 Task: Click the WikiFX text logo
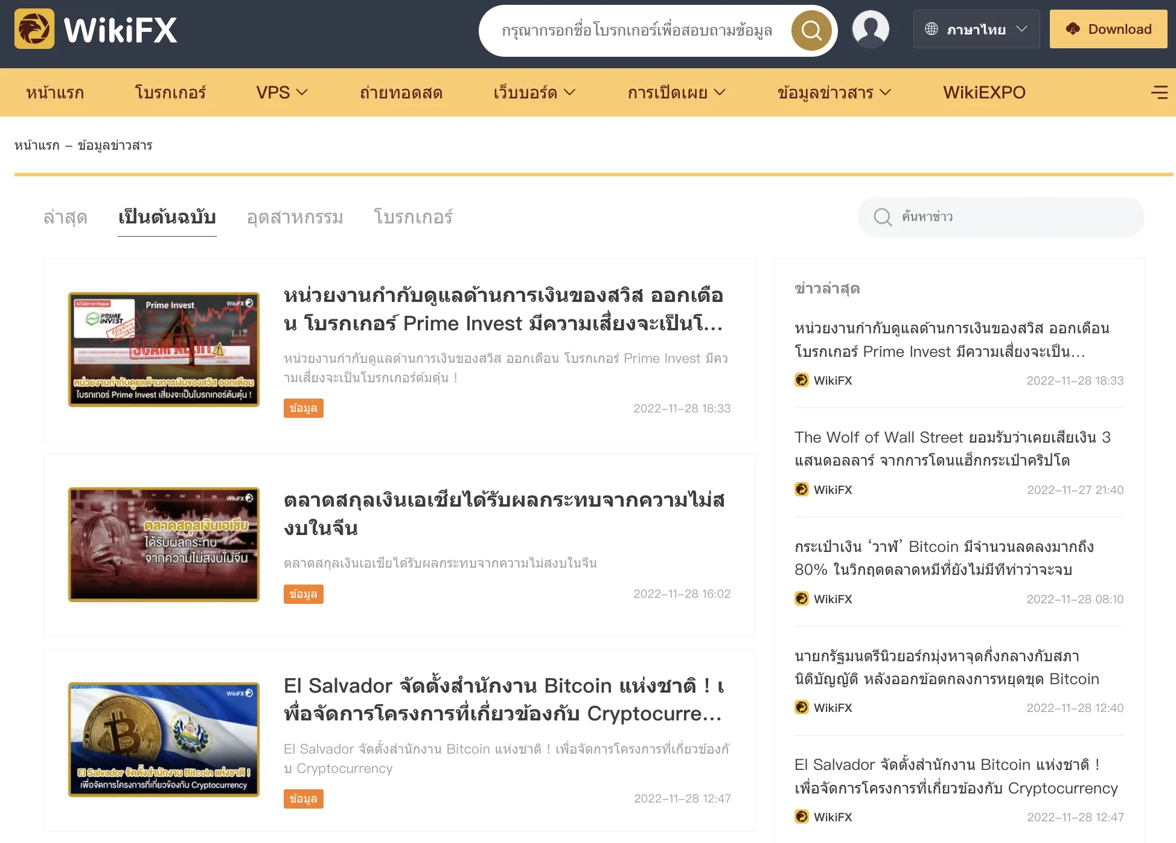tap(121, 30)
